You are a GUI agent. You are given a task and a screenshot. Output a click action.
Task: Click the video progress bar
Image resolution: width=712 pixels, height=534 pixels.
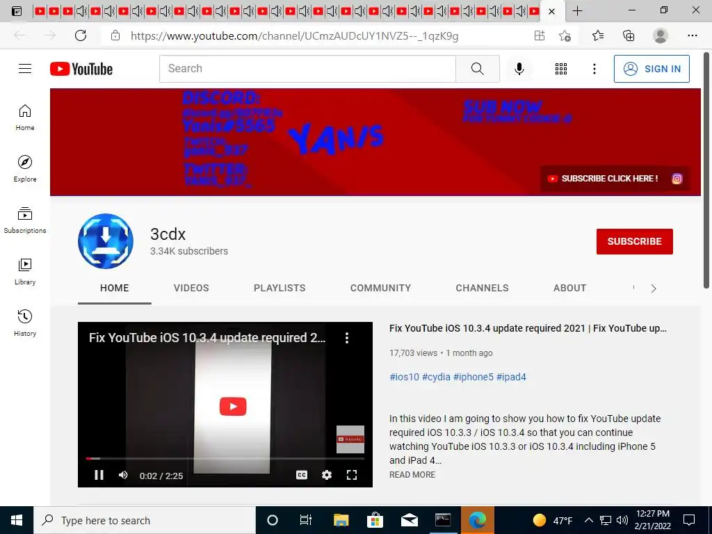click(225, 459)
